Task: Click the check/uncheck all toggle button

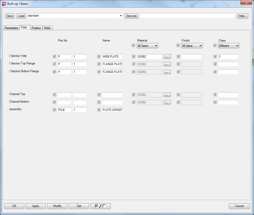Action: tap(100, 206)
